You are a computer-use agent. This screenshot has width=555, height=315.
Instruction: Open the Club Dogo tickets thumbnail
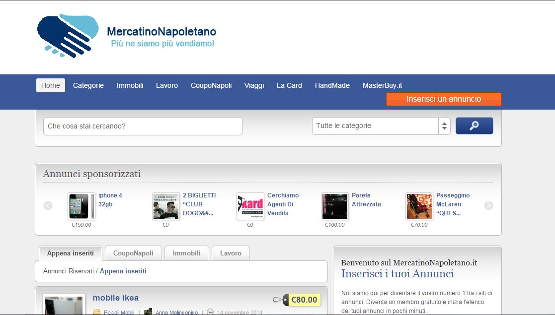(166, 206)
